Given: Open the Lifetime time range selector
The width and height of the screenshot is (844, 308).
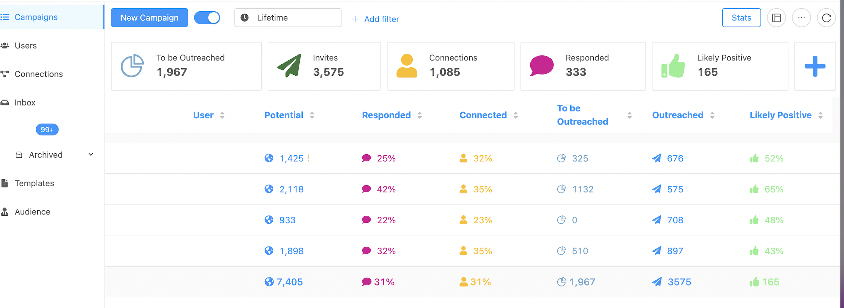Looking at the screenshot, I should [x=288, y=18].
